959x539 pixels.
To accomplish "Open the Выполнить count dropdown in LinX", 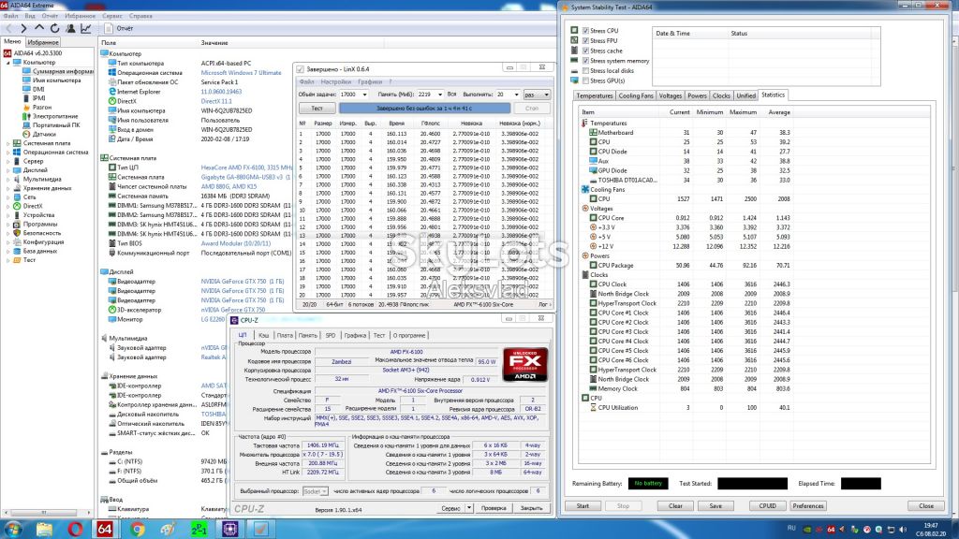I will 516,95.
